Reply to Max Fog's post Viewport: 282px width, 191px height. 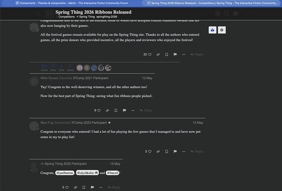coord(197,152)
